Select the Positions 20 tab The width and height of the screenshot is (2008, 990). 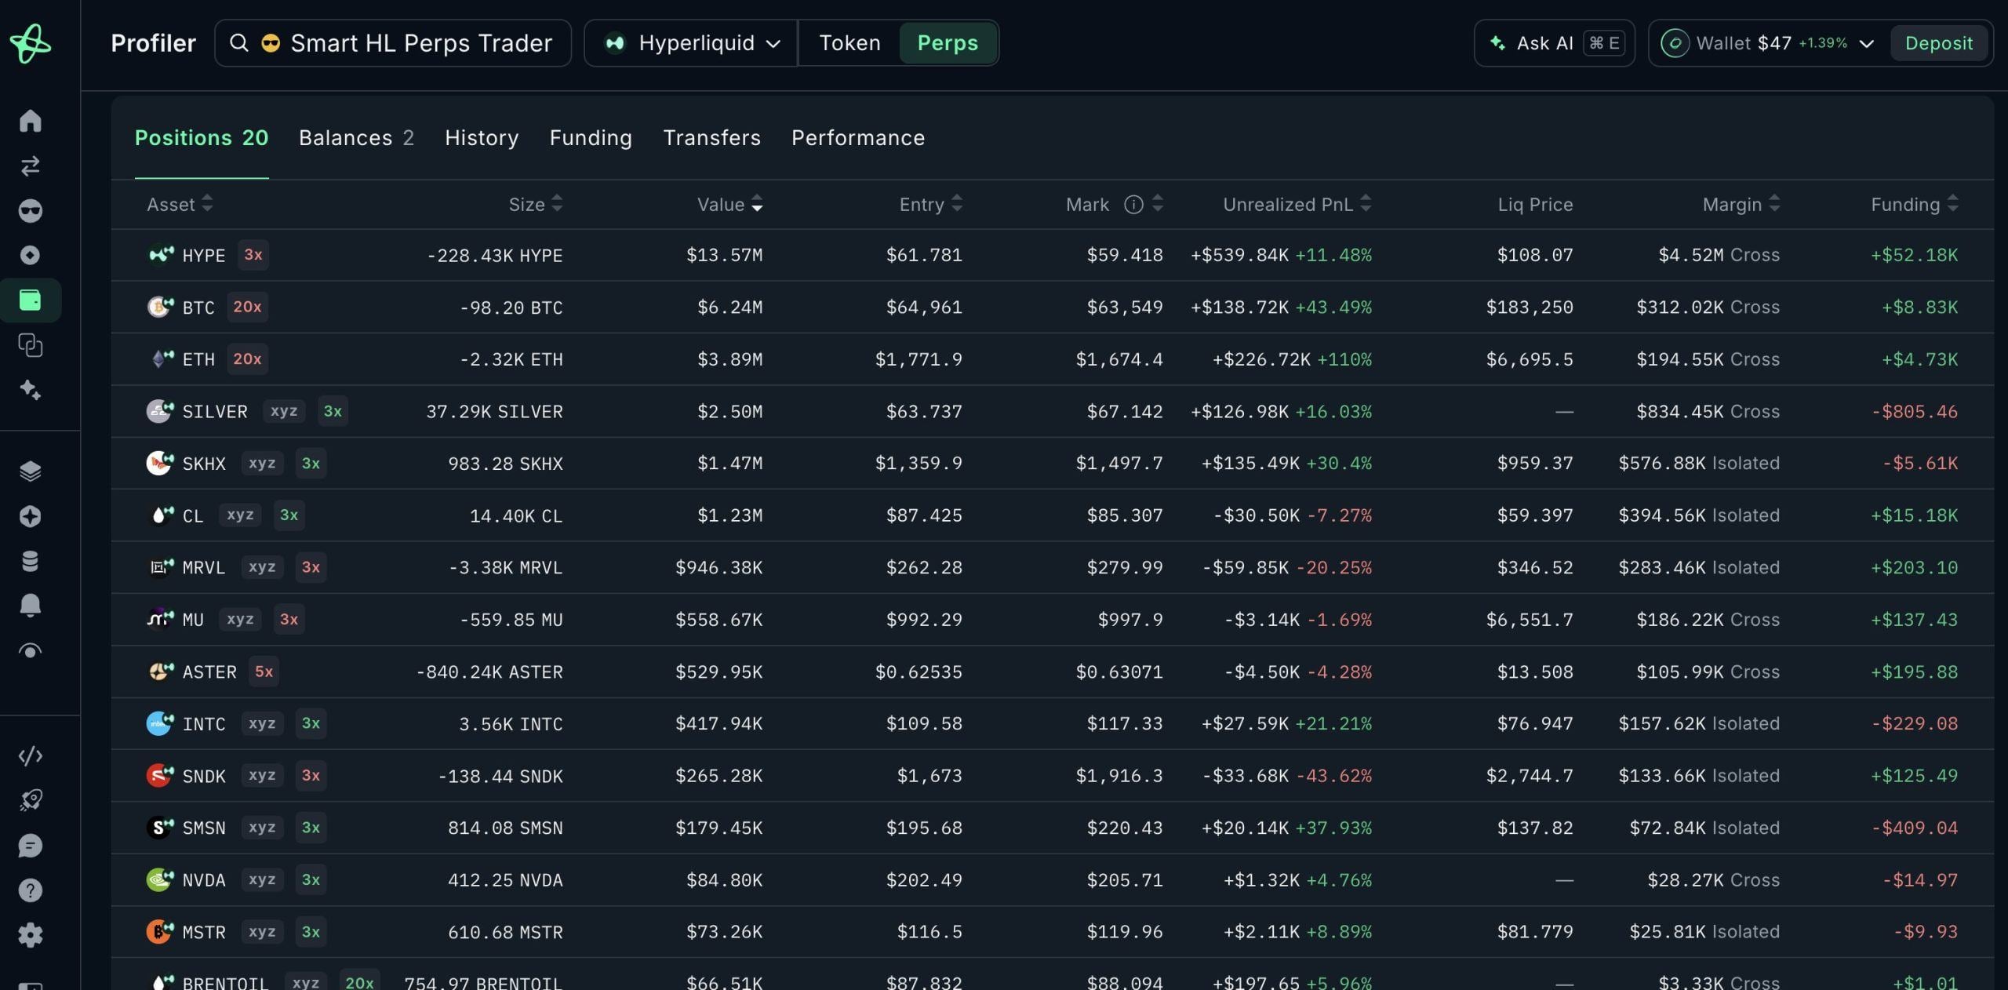[x=202, y=138]
